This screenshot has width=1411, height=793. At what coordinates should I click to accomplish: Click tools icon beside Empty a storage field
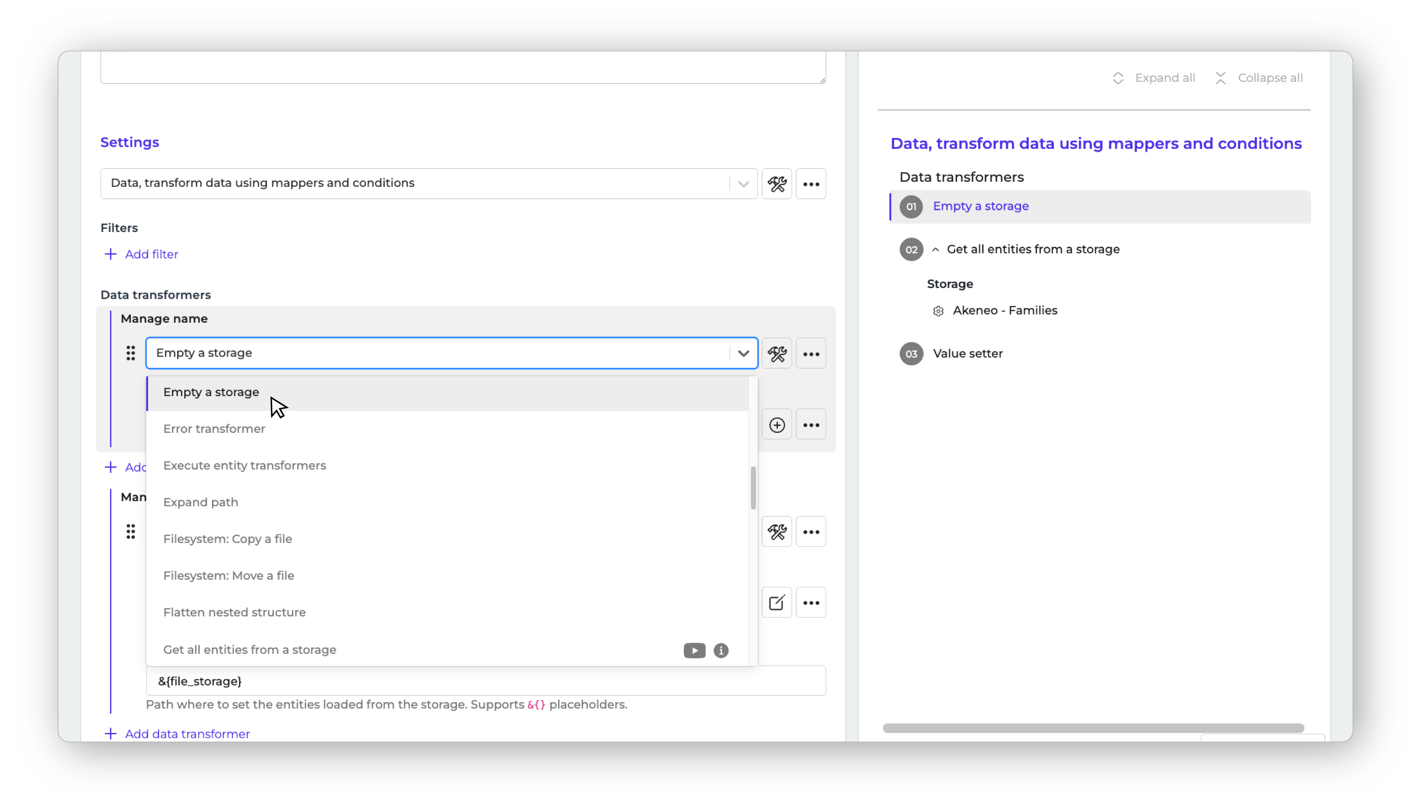pyautogui.click(x=777, y=354)
